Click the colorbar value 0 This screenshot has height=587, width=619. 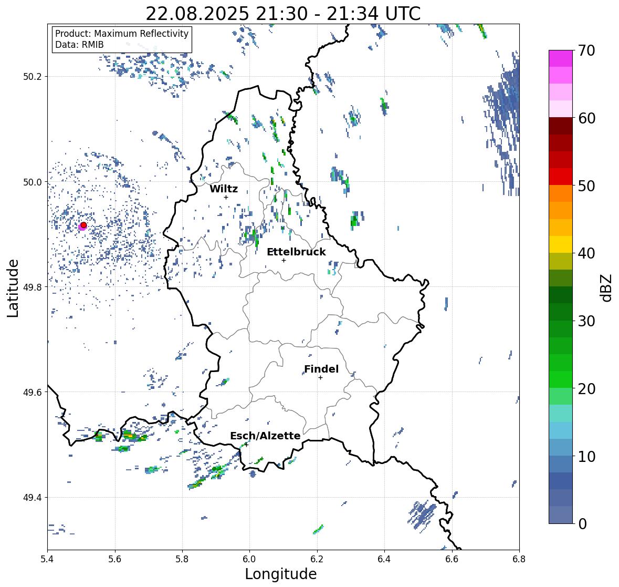click(x=582, y=524)
